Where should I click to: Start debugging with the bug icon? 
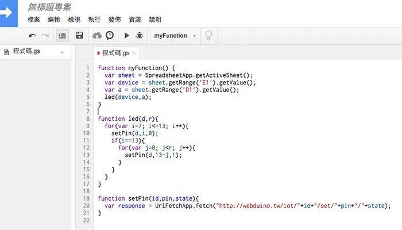coord(140,36)
